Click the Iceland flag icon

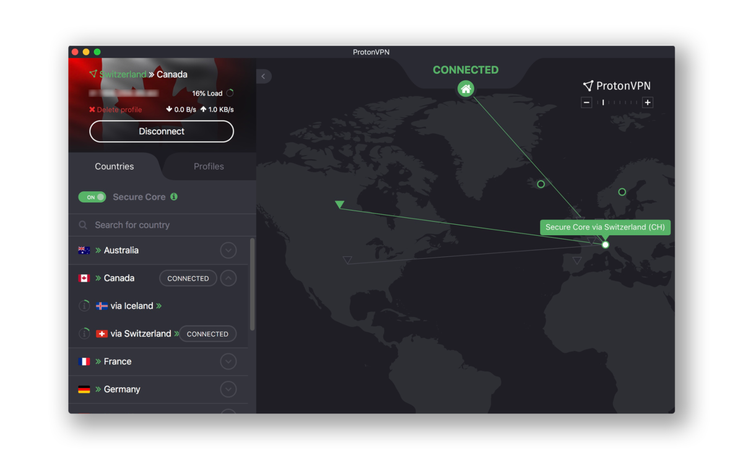[x=102, y=306]
